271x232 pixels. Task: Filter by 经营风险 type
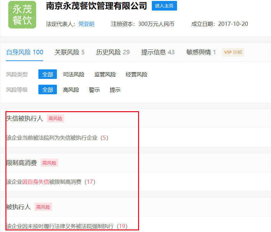point(136,74)
